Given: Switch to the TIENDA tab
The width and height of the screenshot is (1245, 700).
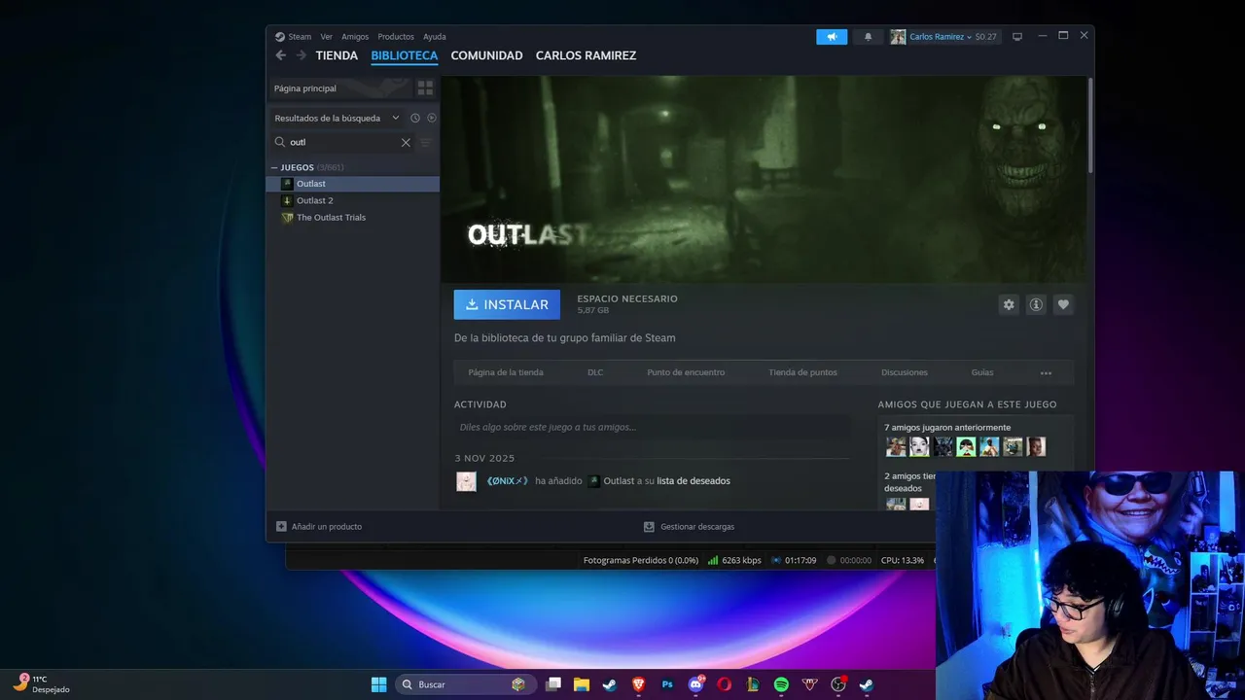Looking at the screenshot, I should click(x=337, y=55).
